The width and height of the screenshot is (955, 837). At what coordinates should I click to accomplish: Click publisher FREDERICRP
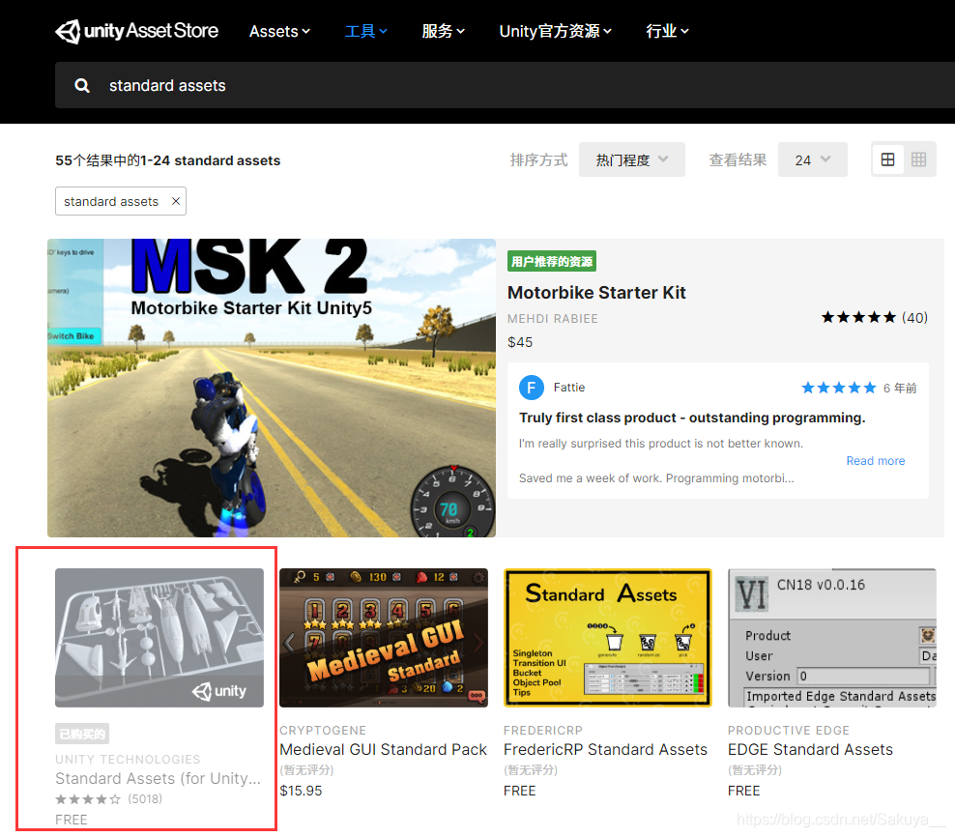(543, 730)
